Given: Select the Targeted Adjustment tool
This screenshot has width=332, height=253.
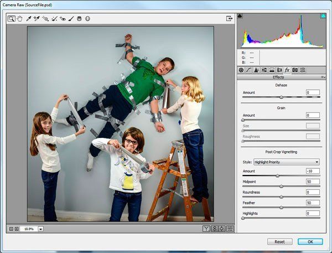Looking at the screenshot, I should [x=45, y=19].
